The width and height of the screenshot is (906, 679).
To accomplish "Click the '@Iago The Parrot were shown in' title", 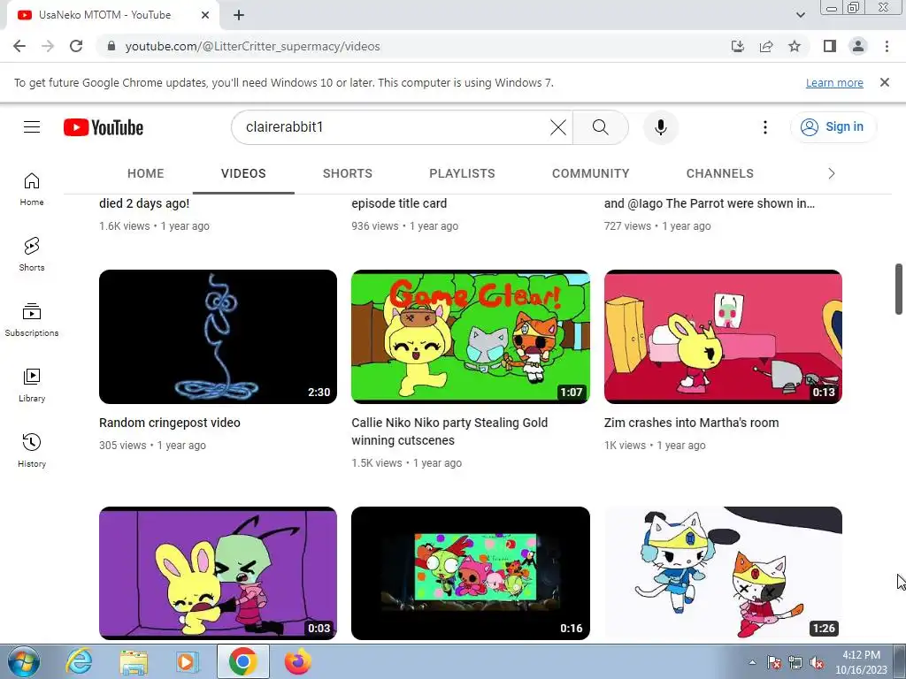I will pos(710,203).
